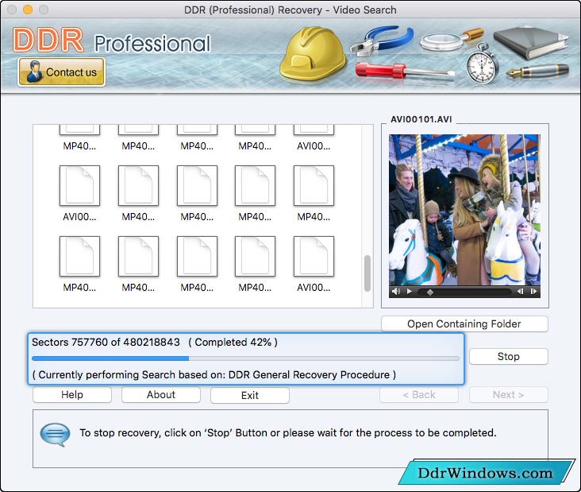
Task: Minimize the window with the yellow button
Action: pos(28,10)
